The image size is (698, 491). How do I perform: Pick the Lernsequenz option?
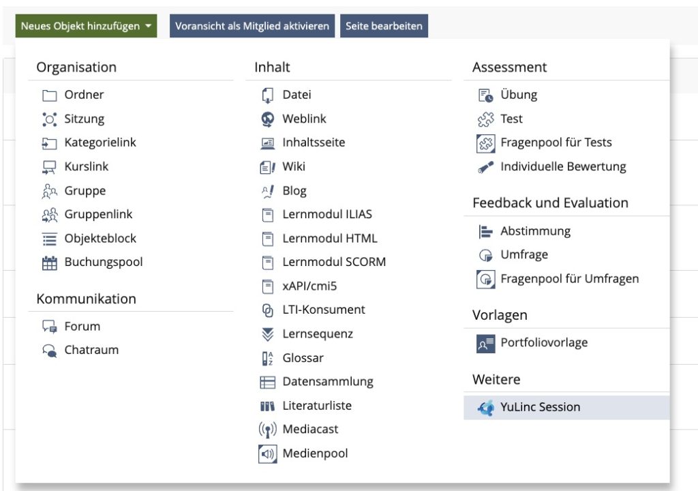pyautogui.click(x=318, y=334)
